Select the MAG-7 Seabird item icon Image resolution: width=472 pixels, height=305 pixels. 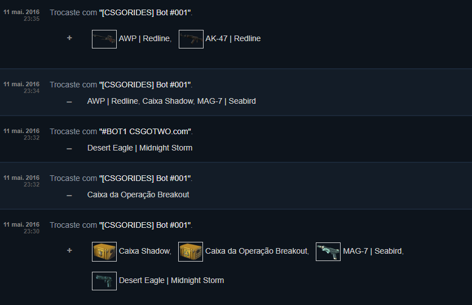click(x=328, y=251)
